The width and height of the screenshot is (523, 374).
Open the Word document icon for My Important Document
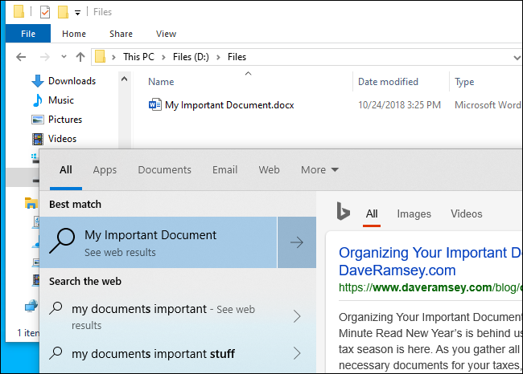point(155,105)
